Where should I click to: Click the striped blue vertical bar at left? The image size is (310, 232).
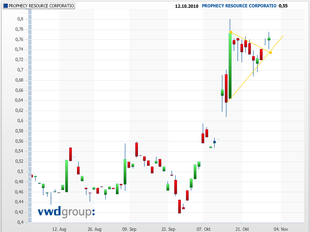29,119
